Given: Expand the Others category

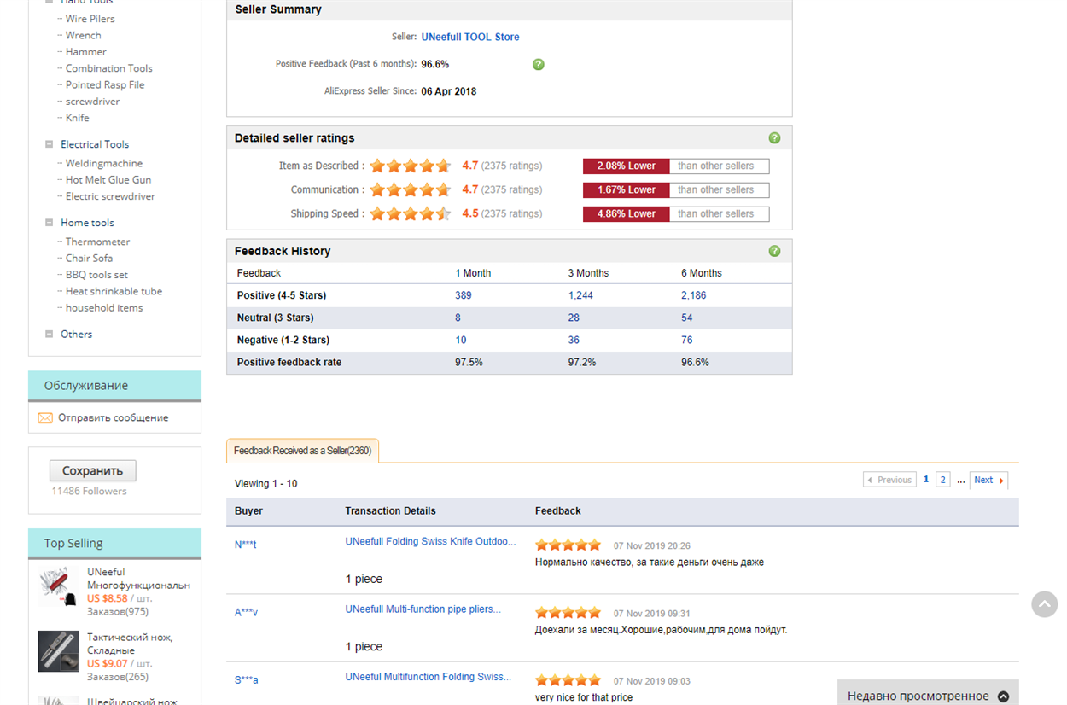Looking at the screenshot, I should pos(50,335).
